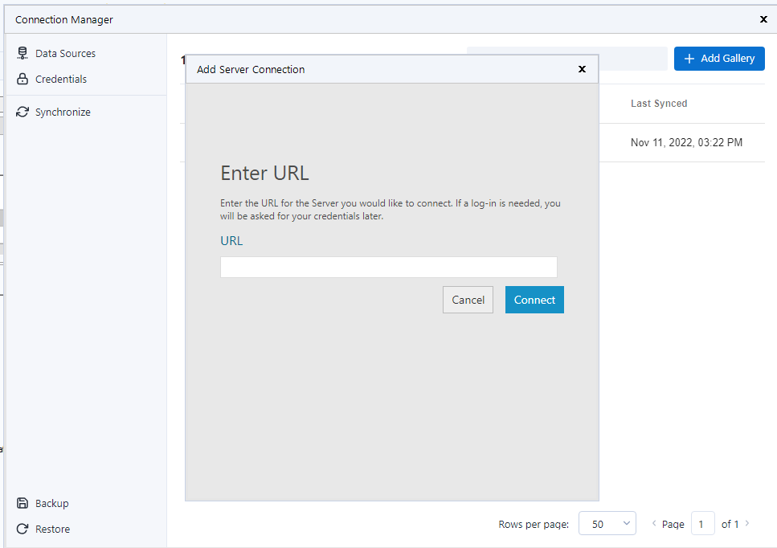Click the Restore icon in the sidebar
Viewport: 777px width, 548px height.
(x=22, y=528)
